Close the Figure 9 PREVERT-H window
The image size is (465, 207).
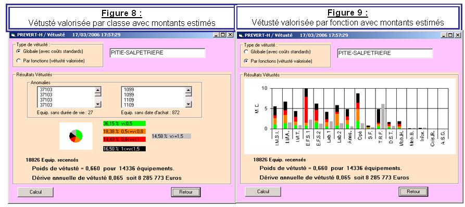click(457, 35)
